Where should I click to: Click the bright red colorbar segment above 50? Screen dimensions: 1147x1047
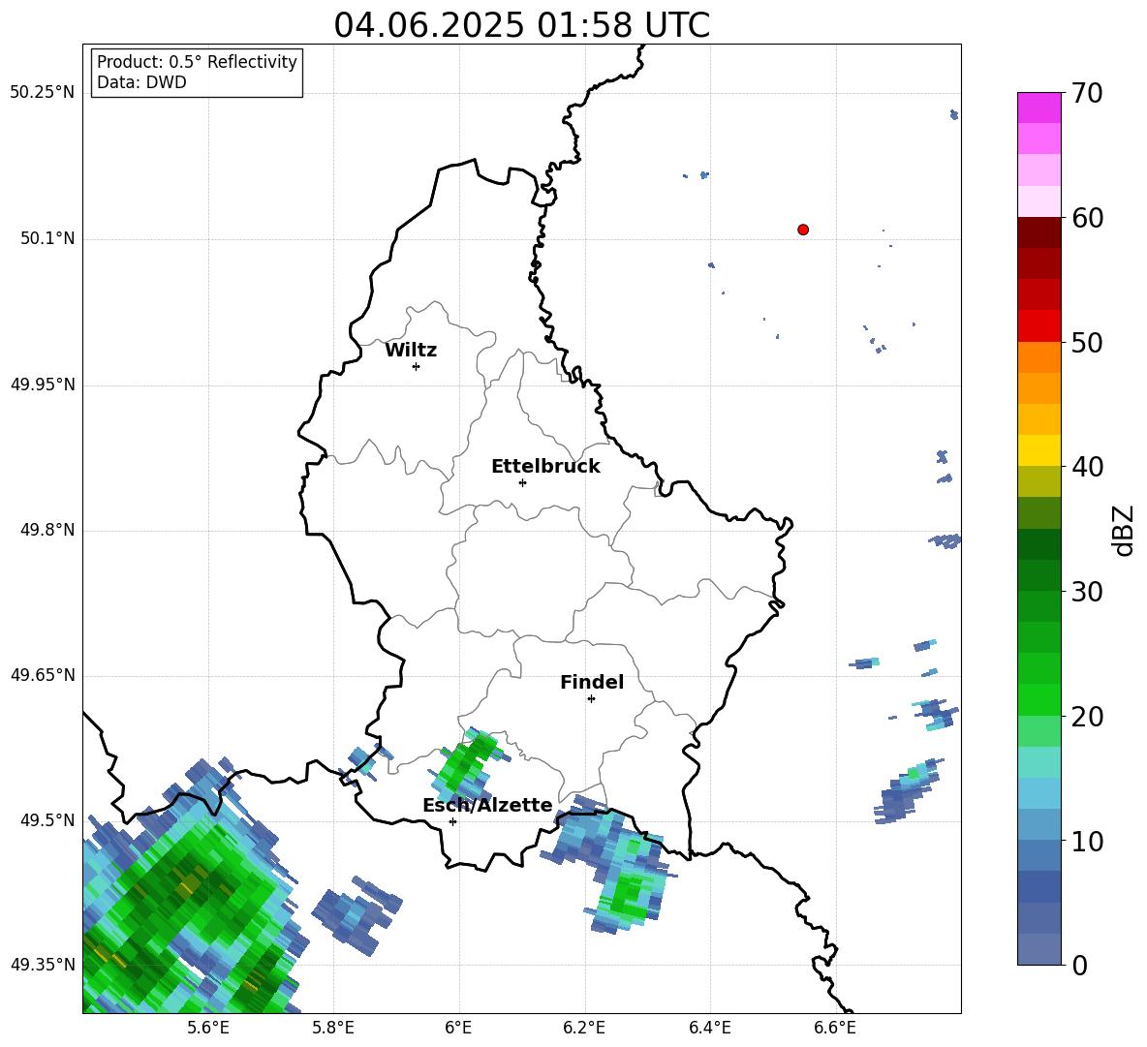[x=1038, y=326]
